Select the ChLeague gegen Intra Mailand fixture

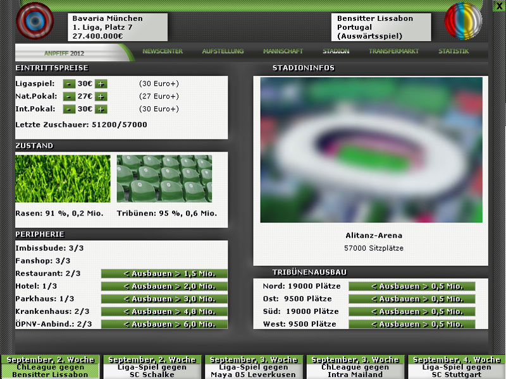[x=355, y=367]
